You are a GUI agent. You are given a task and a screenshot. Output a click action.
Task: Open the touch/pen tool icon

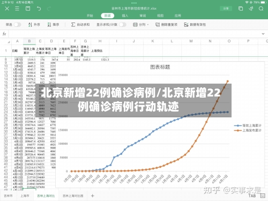pyautogui.click(x=251, y=9)
